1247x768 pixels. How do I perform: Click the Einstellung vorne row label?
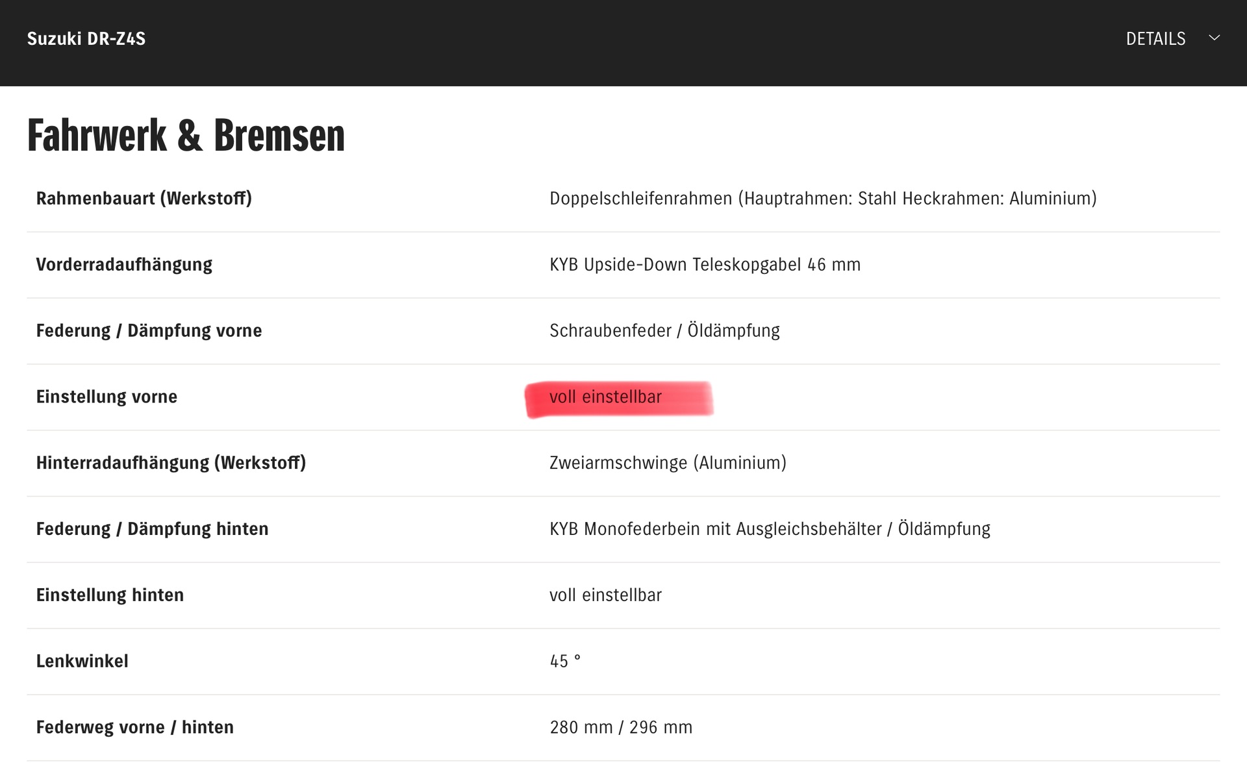(107, 397)
